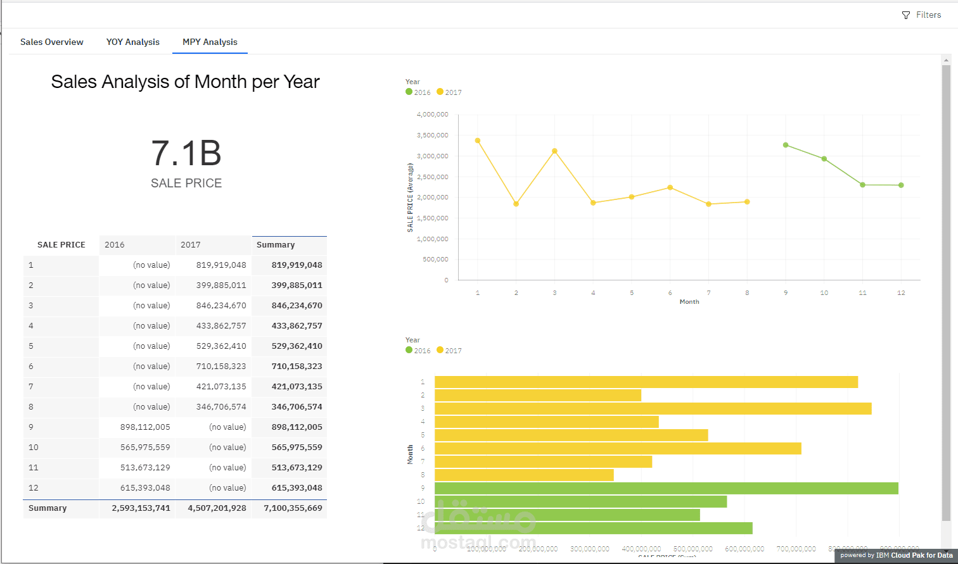958x564 pixels.
Task: Click the IBM Cloud Pak for Data badge
Action: tap(896, 555)
